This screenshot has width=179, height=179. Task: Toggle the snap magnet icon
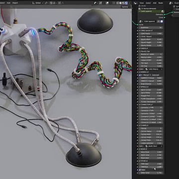[x=51, y=3]
